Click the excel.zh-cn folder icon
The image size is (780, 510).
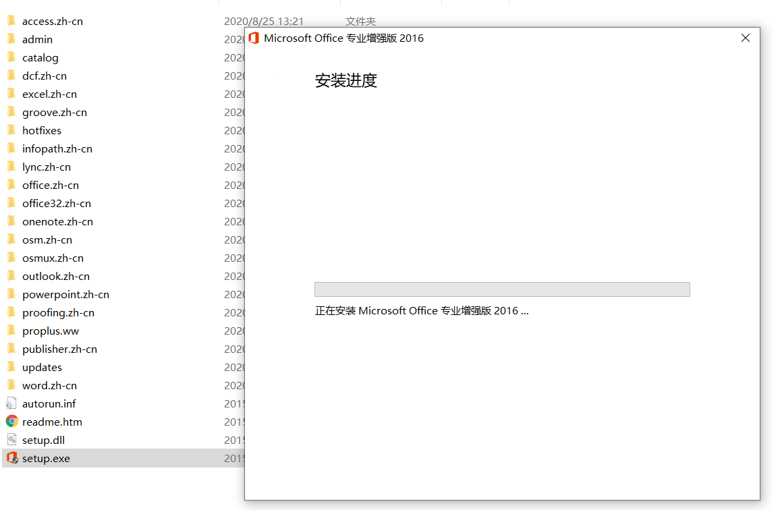tap(11, 94)
